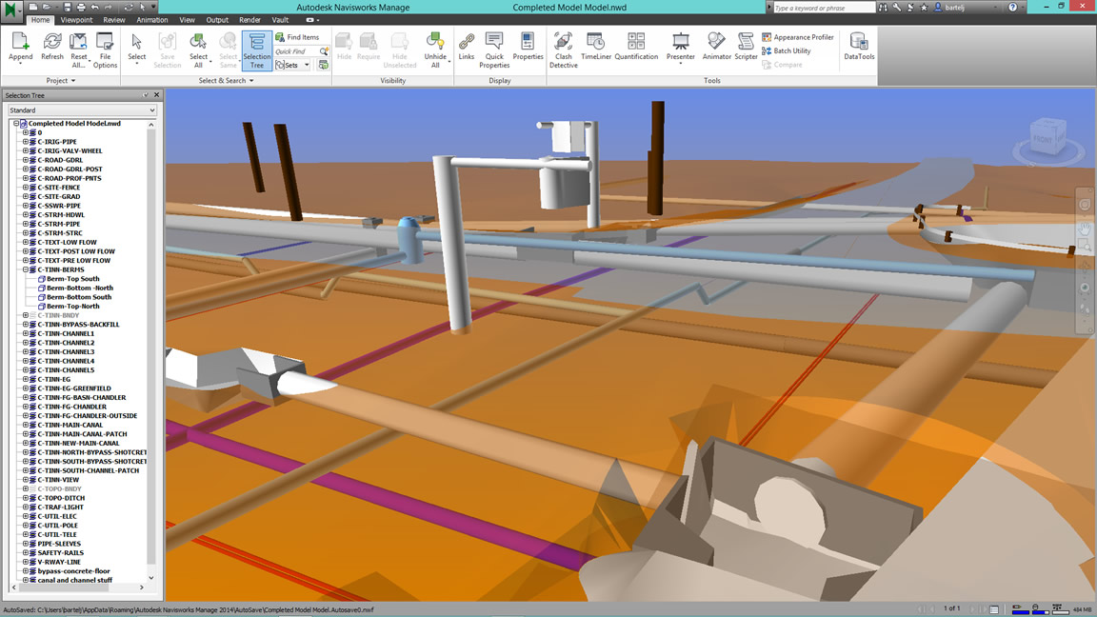
Task: Open Reset All tool
Action: (x=78, y=50)
